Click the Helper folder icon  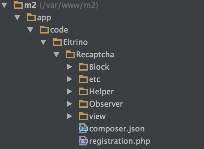(84, 91)
